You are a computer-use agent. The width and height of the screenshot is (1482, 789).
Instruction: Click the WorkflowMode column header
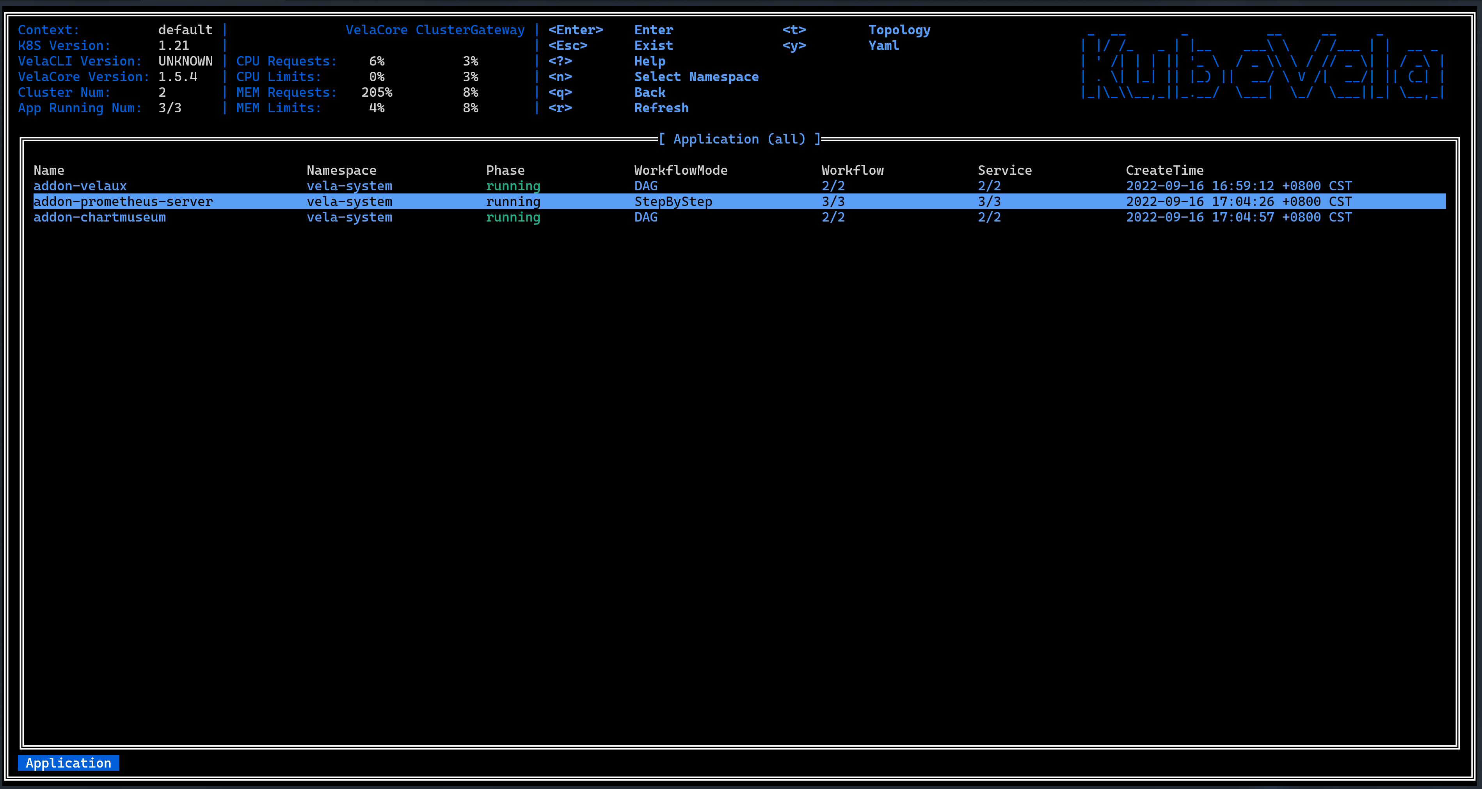[x=681, y=170]
